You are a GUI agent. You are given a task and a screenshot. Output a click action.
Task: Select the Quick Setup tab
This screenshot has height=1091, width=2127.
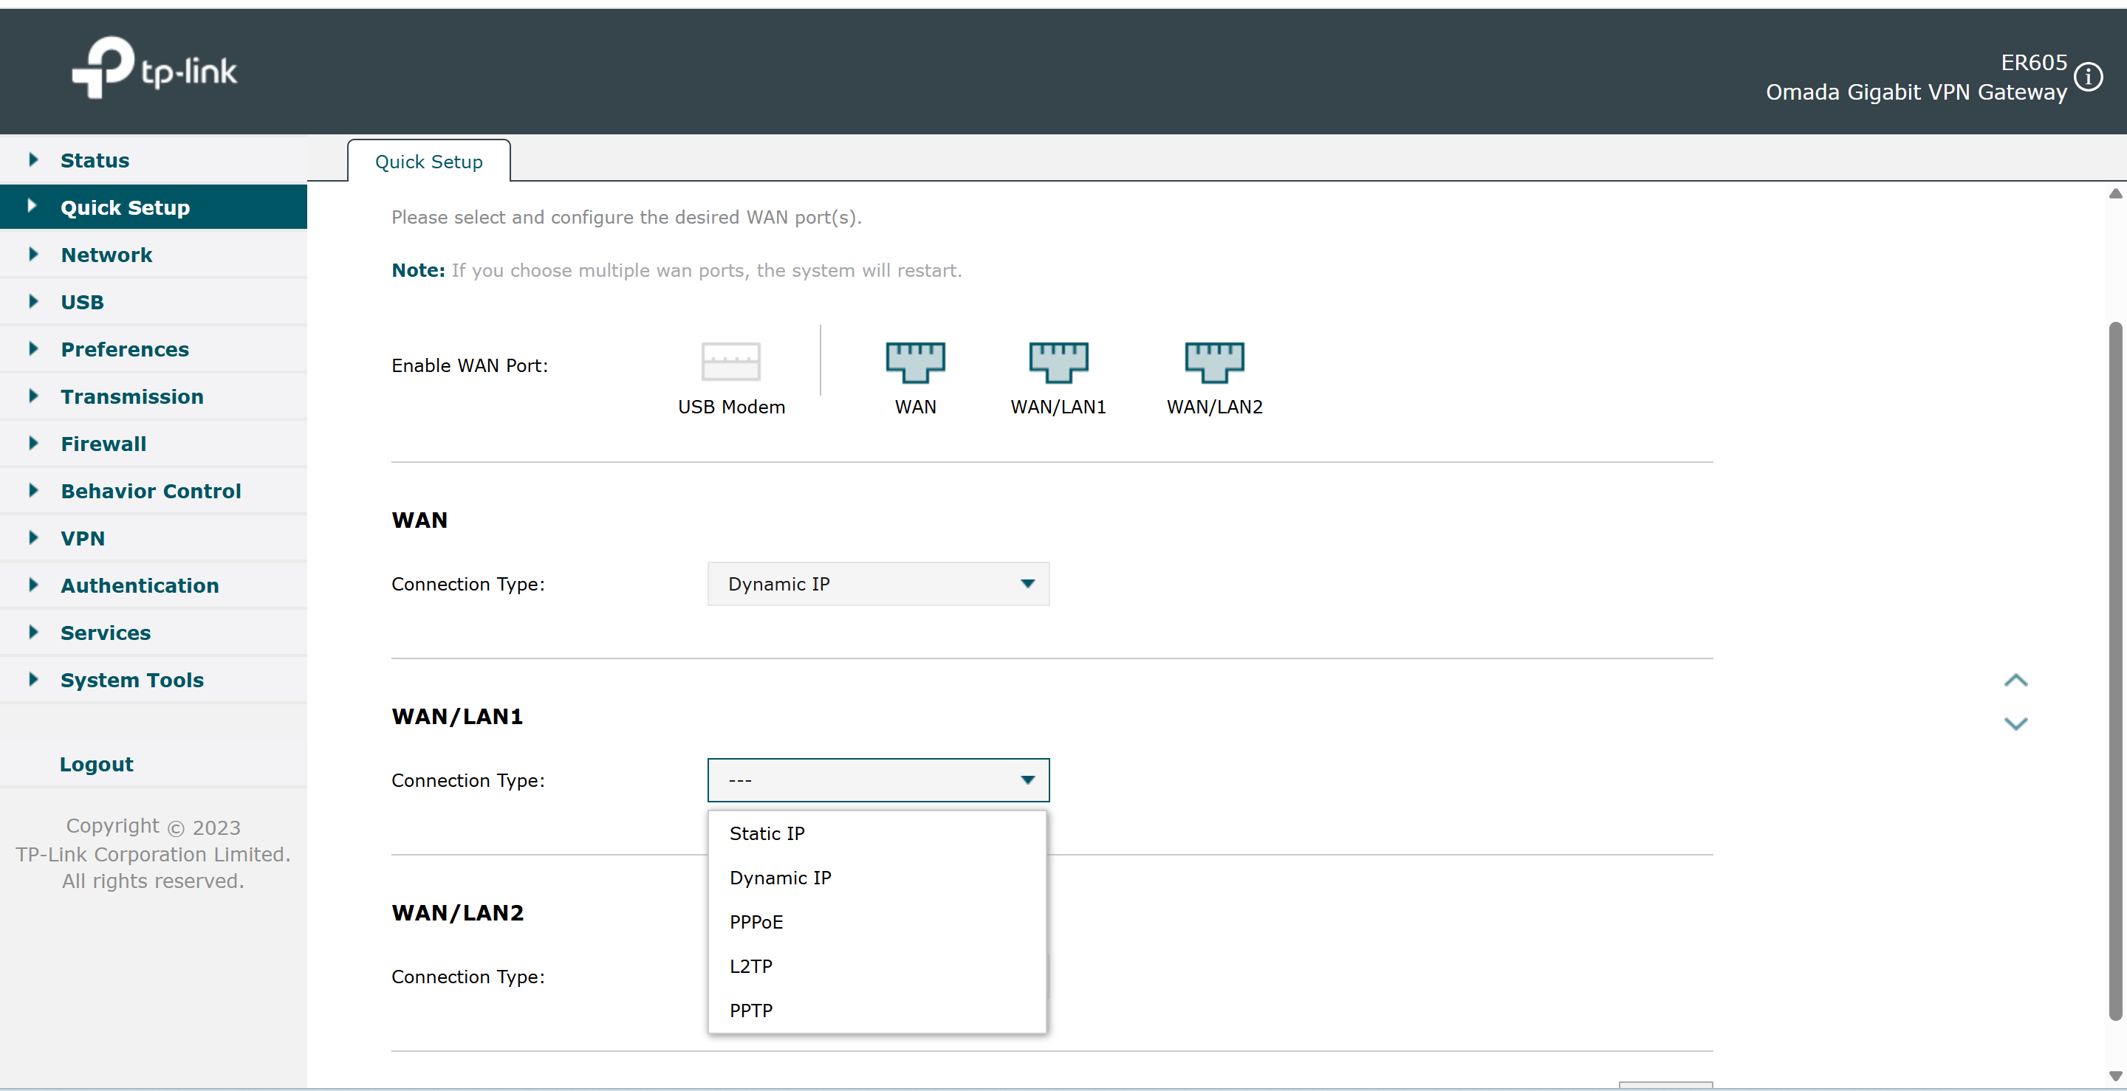click(428, 161)
